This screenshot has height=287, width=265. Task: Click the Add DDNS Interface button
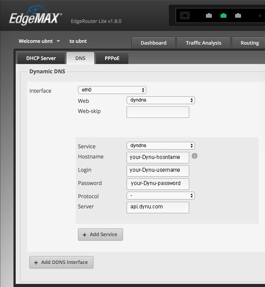pos(61,262)
